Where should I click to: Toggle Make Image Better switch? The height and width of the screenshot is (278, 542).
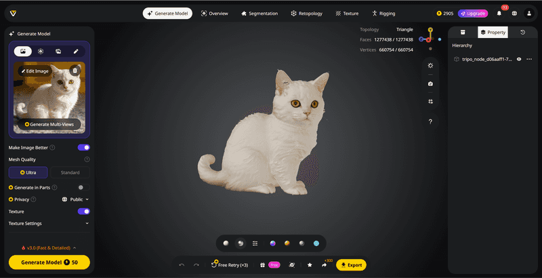tap(84, 147)
